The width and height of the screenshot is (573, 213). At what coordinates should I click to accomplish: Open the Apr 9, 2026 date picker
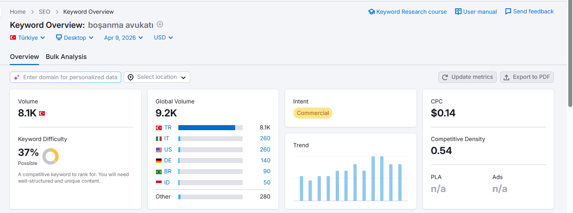pyautogui.click(x=123, y=38)
